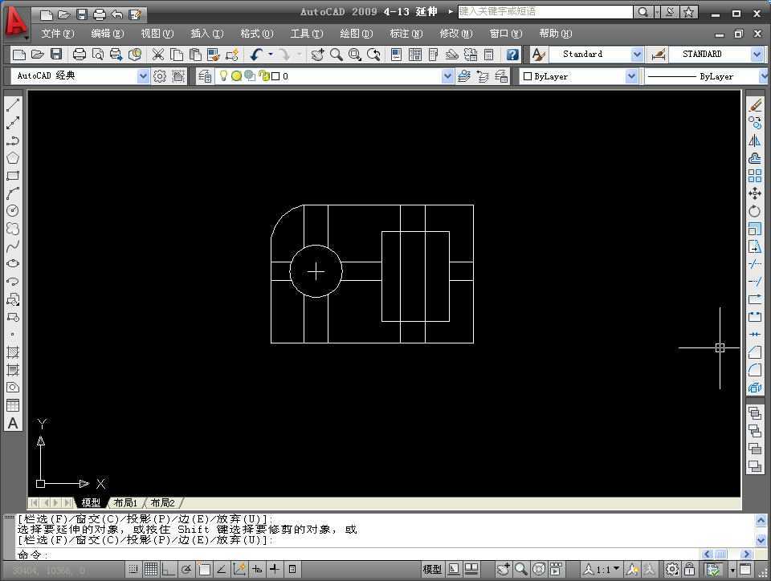Toggle Polar tracking in status bar

pyautogui.click(x=186, y=569)
